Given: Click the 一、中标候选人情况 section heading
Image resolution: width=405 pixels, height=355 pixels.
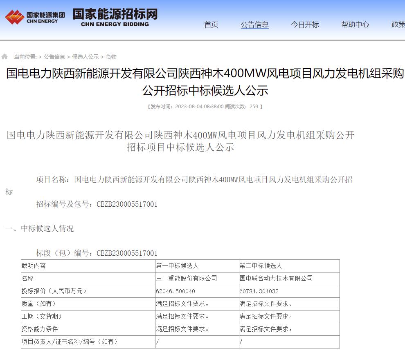Looking at the screenshot, I should click(x=39, y=229).
